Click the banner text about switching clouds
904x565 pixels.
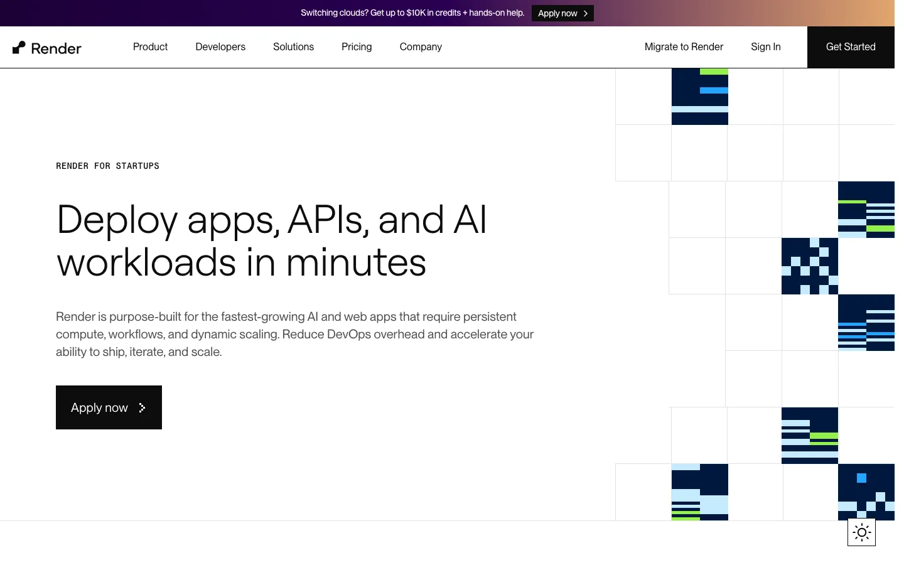point(412,13)
